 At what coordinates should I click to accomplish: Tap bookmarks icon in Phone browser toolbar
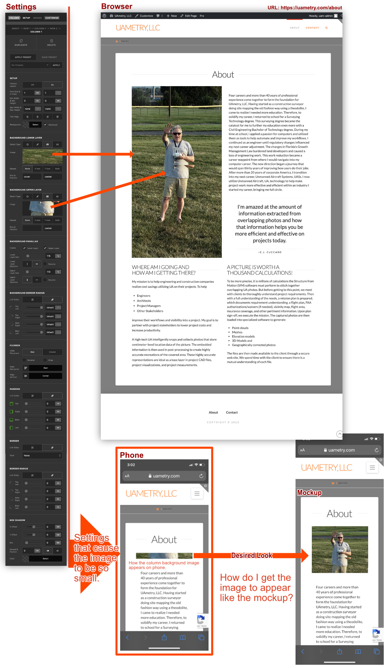tap(183, 637)
